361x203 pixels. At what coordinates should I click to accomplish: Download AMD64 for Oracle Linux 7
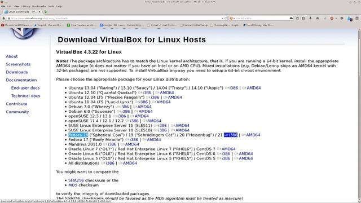tap(226, 149)
